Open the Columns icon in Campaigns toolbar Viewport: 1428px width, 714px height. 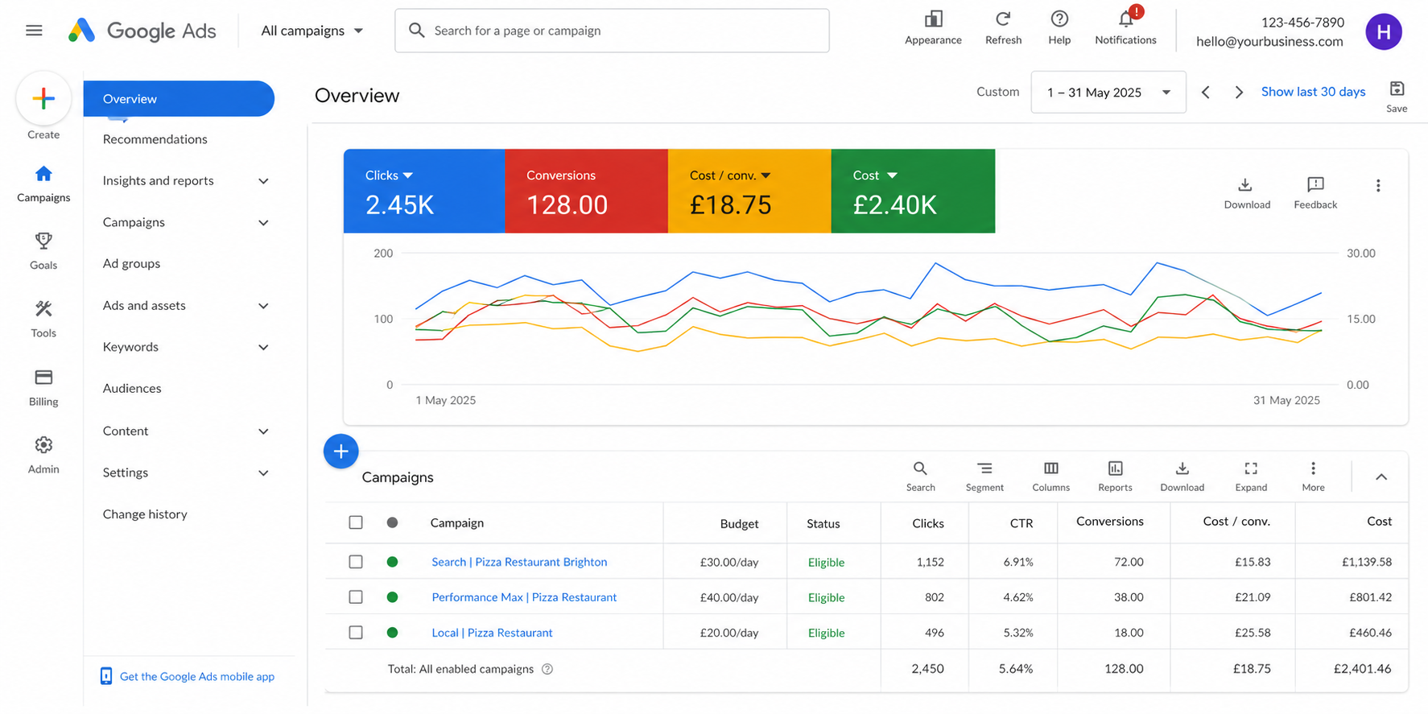tap(1050, 468)
